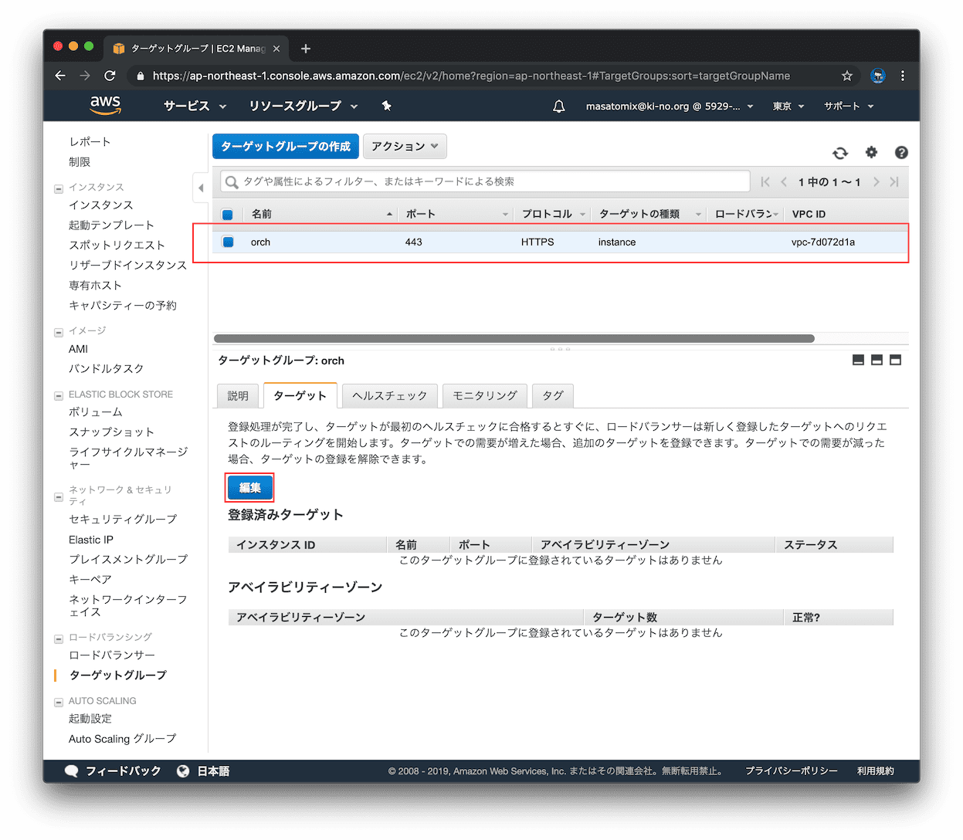
Task: Click the horizontal scrollbar under the table
Action: tap(514, 338)
